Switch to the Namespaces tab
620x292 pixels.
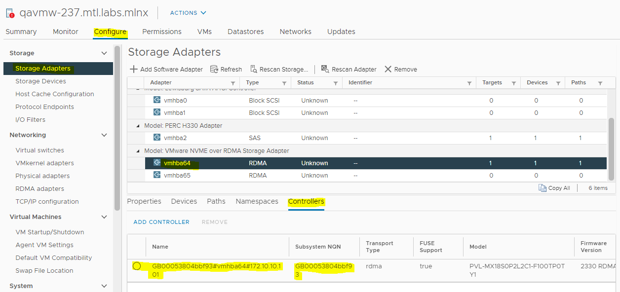(257, 201)
